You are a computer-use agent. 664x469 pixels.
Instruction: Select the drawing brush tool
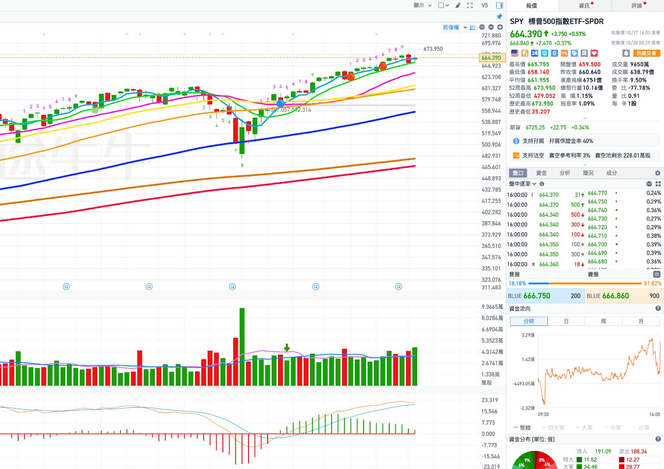458,5
